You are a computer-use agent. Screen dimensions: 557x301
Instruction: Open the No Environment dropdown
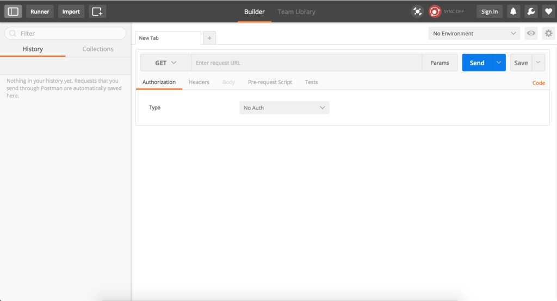474,33
